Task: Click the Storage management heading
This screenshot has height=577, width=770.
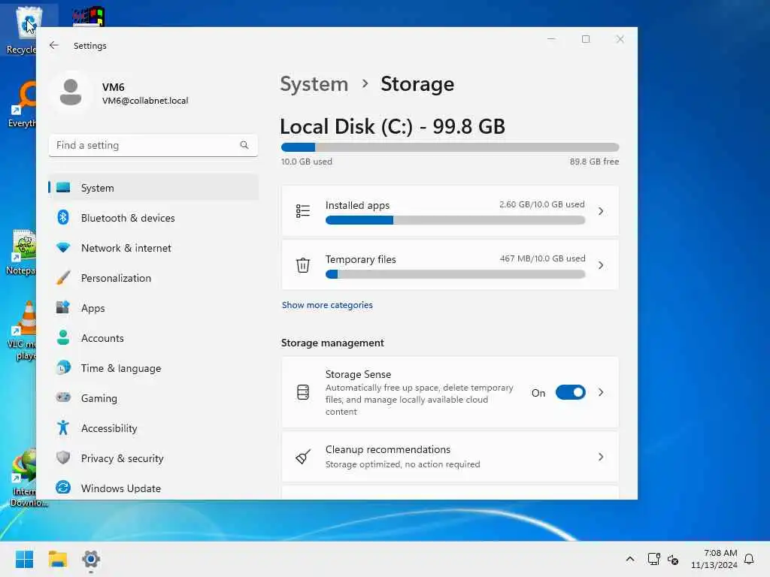Action: [x=332, y=343]
